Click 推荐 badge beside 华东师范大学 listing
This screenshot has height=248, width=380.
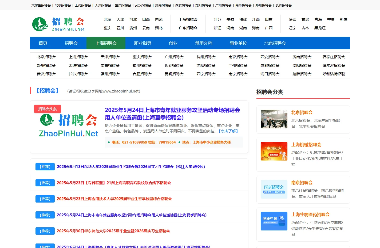(45, 231)
